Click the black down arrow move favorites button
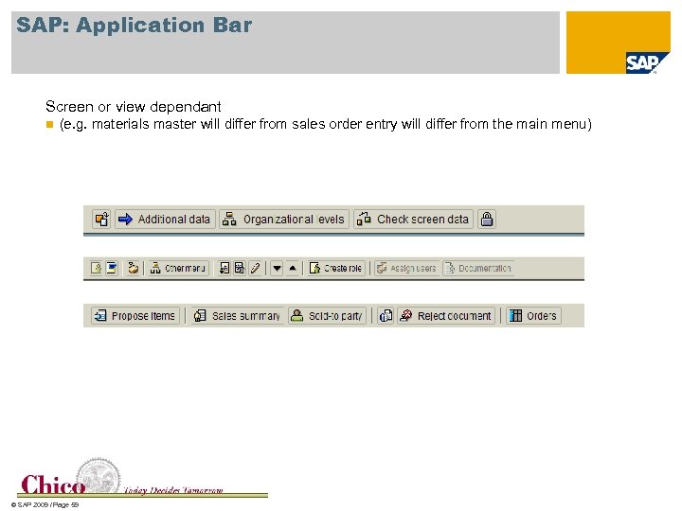 (x=277, y=268)
